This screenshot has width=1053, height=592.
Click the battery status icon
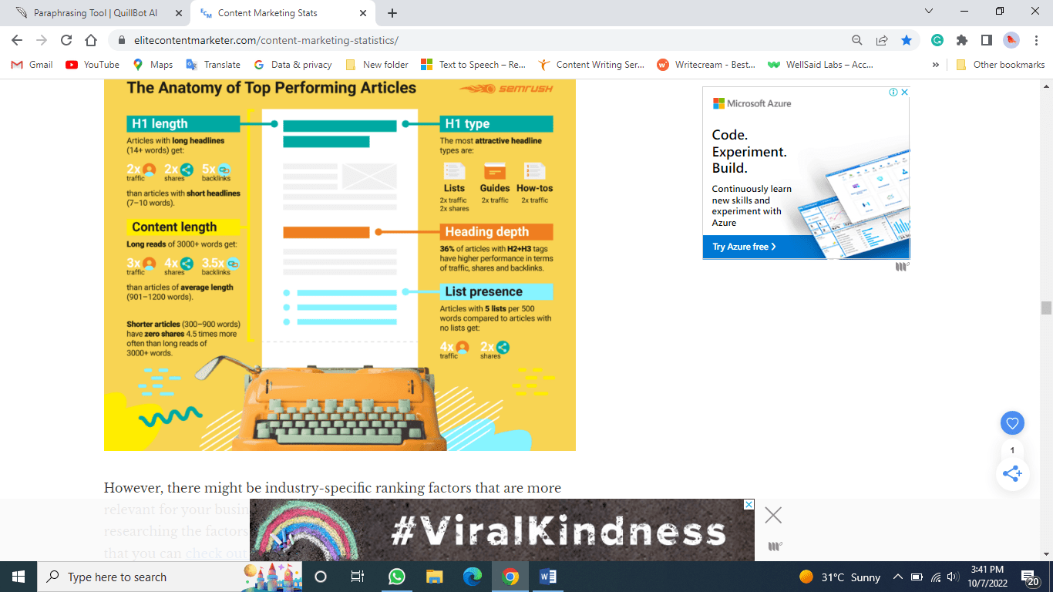(x=917, y=577)
